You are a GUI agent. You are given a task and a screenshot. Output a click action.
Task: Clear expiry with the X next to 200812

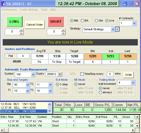pos(60,74)
